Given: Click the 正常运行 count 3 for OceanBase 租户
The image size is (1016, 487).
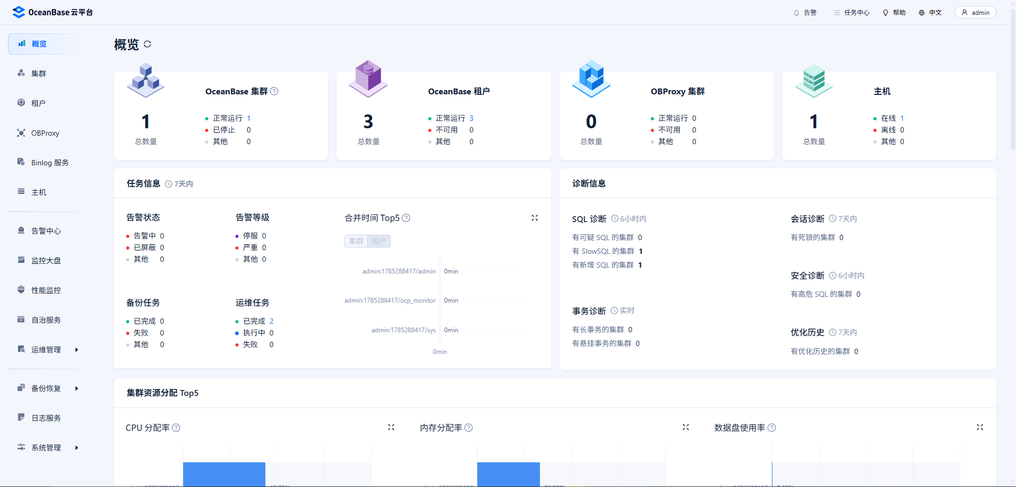Looking at the screenshot, I should click(x=471, y=118).
